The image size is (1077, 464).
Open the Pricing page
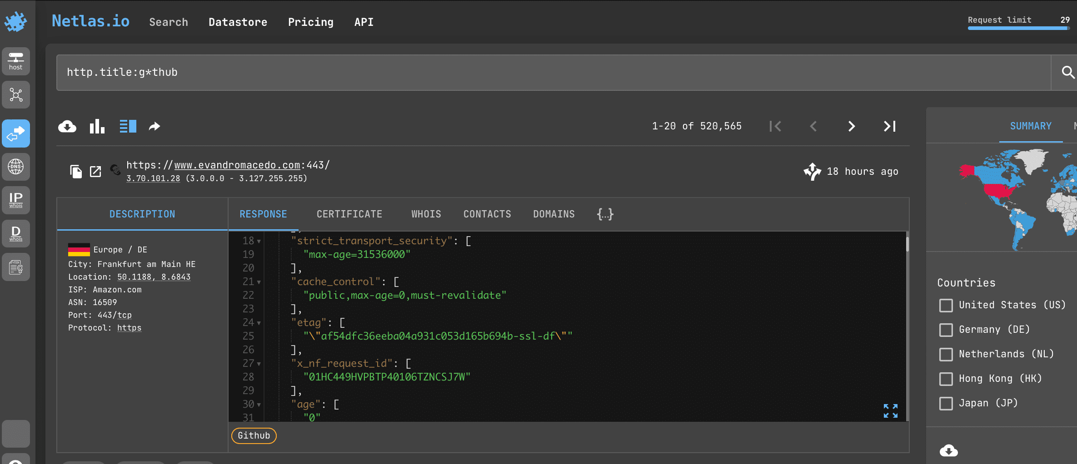[x=311, y=22]
